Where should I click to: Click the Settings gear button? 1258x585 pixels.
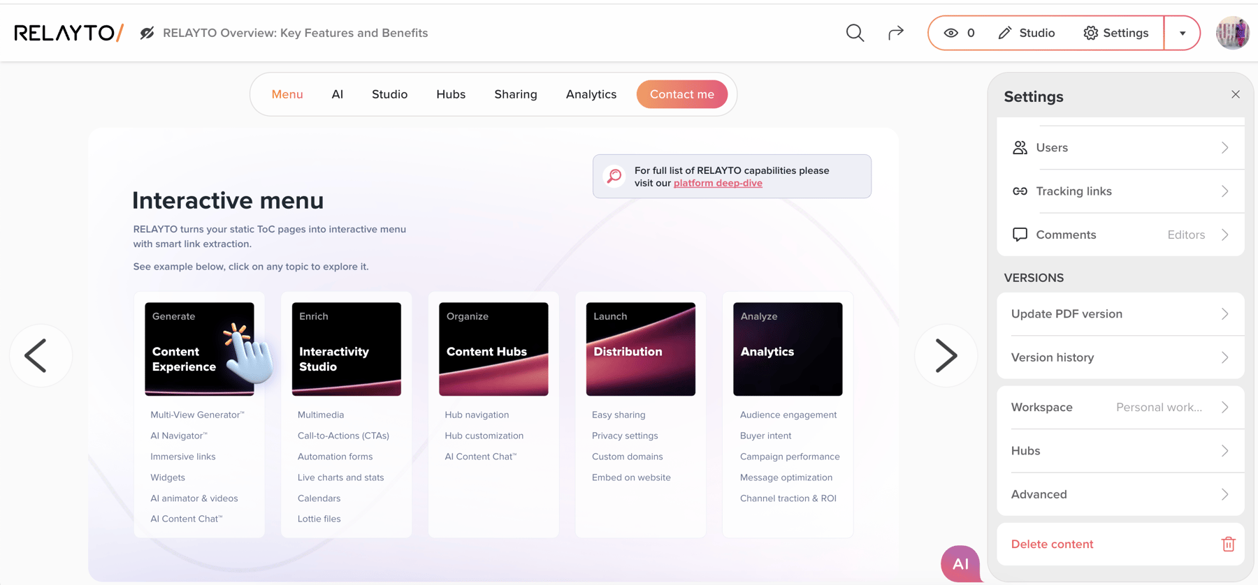[x=1116, y=33]
